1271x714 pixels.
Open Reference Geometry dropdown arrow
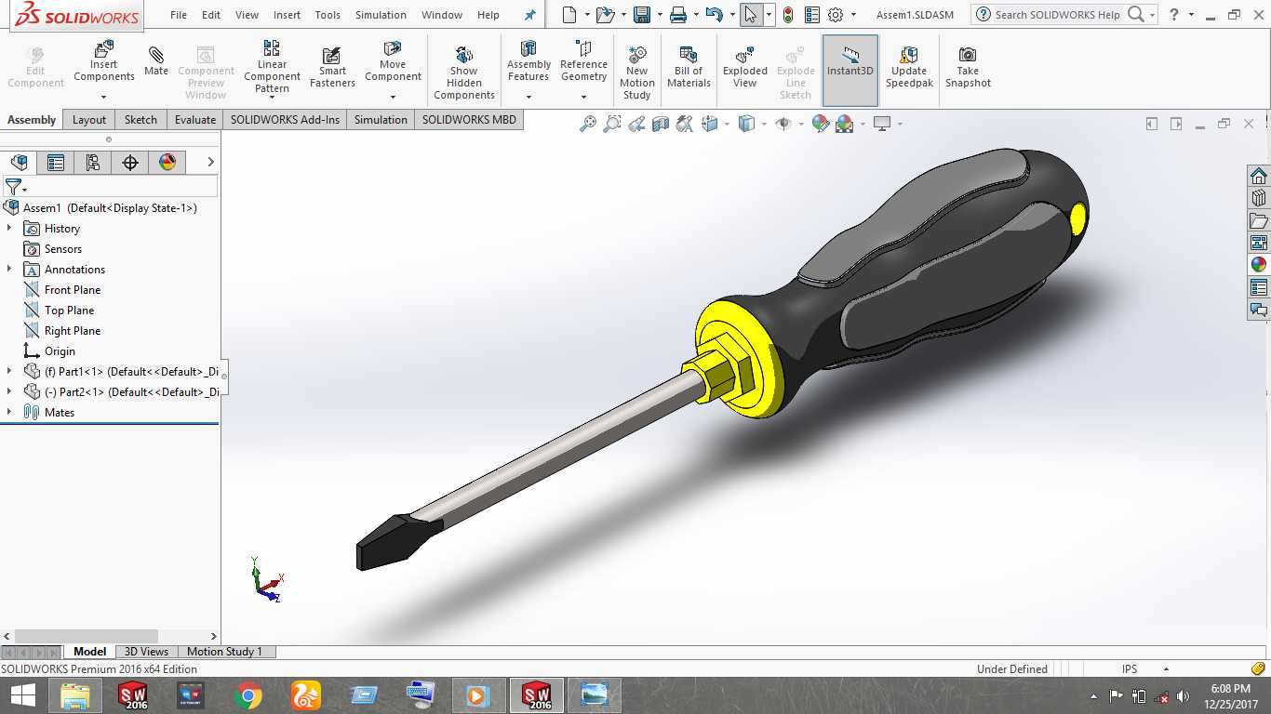583,97
